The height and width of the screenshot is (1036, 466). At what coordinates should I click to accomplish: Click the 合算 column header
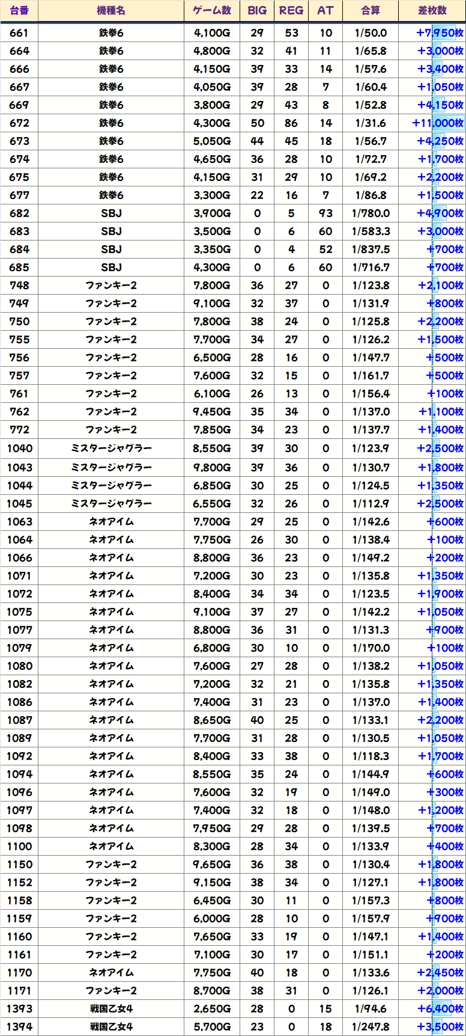pyautogui.click(x=371, y=11)
